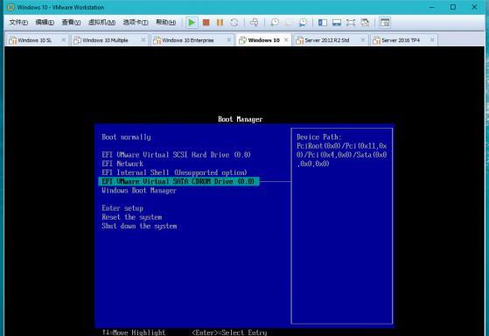Take a snapshot with the clock icon
The image size is (489, 336).
coord(275,23)
